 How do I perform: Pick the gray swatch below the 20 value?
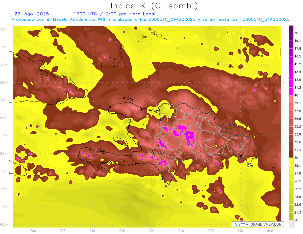pos(291,224)
